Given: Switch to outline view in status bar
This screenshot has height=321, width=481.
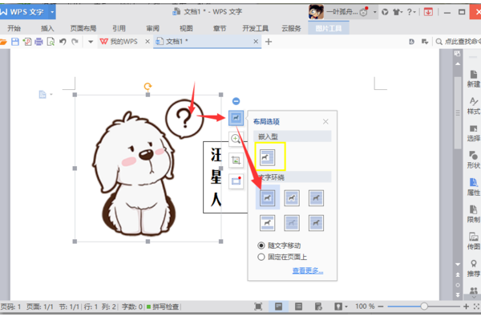Looking at the screenshot, I should (x=298, y=307).
